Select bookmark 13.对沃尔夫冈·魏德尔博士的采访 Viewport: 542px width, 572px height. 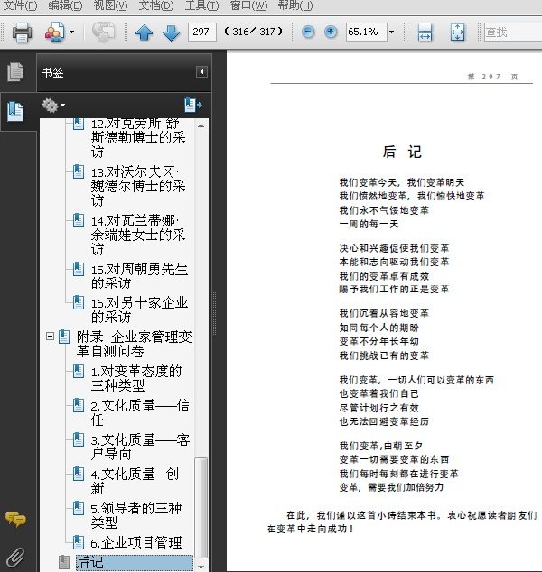138,186
